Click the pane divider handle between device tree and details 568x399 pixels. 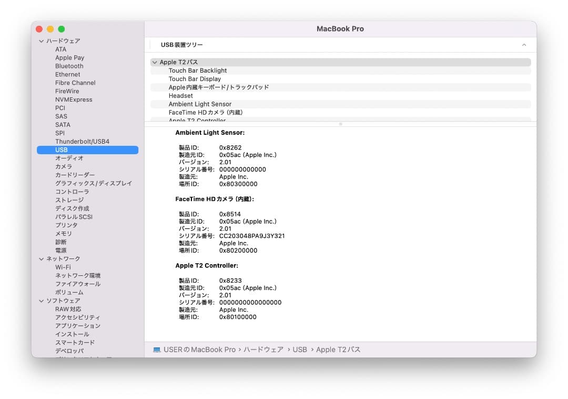point(341,124)
